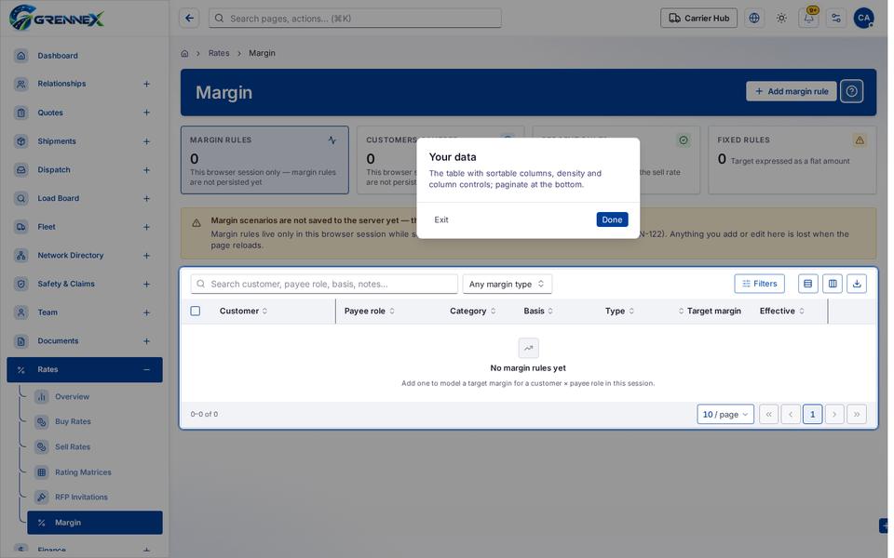894x558 pixels.
Task: Focus the Search customer, payee role field
Action: (324, 285)
